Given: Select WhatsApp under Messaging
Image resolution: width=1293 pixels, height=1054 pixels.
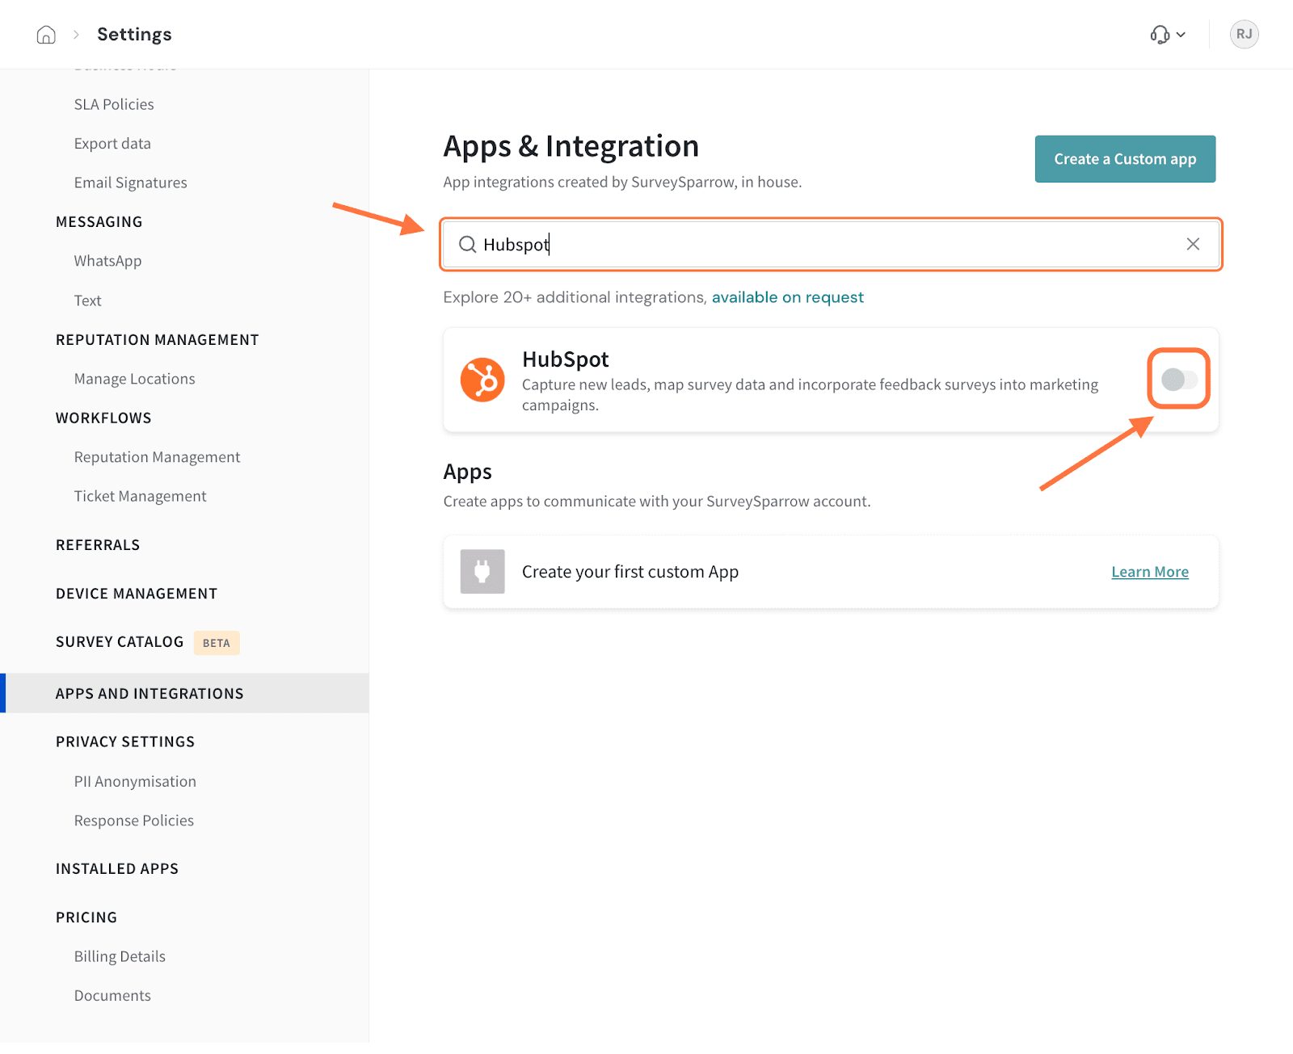Looking at the screenshot, I should [x=107, y=261].
